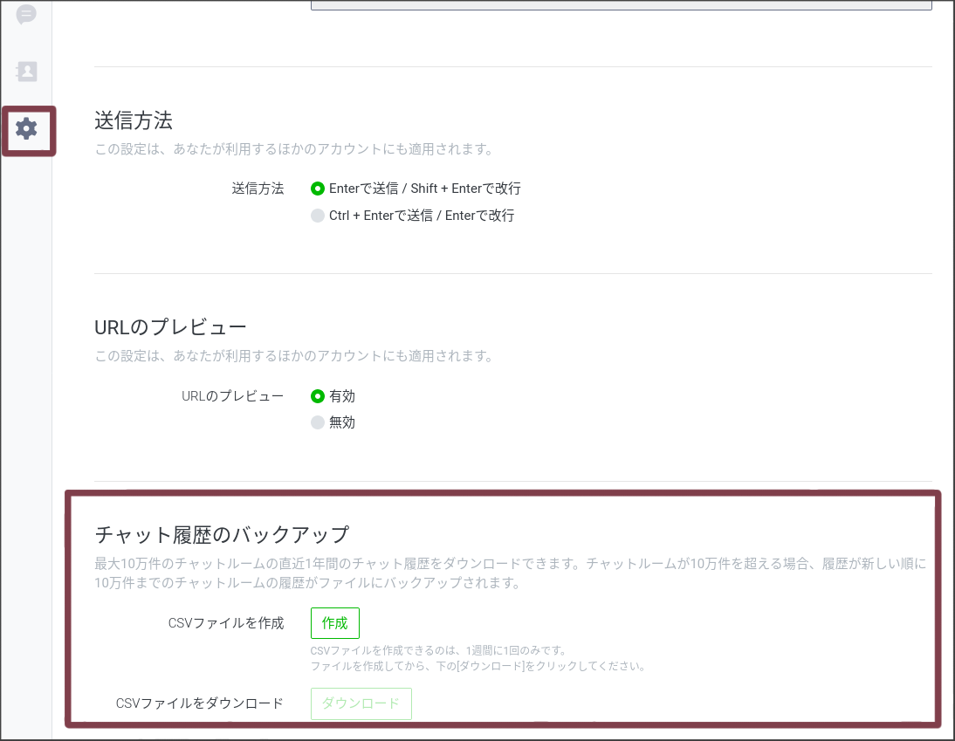Viewport: 955px width, 741px height.
Task: Open the chats panel via speech bubble icon
Action: (x=27, y=14)
